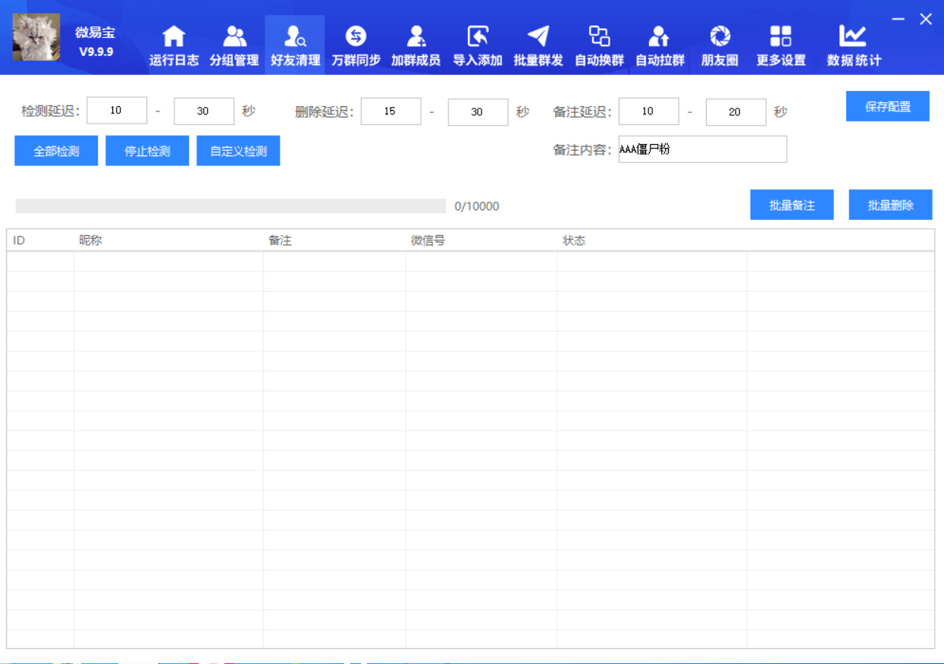Viewport: 944px width, 664px height.
Task: Open 自定义检测 custom detection
Action: (238, 150)
